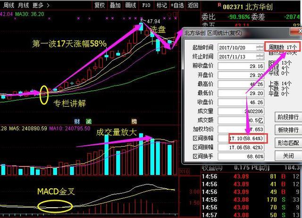Click the 14:57 trade row
This screenshot has height=218, width=302.
[x=251, y=215]
